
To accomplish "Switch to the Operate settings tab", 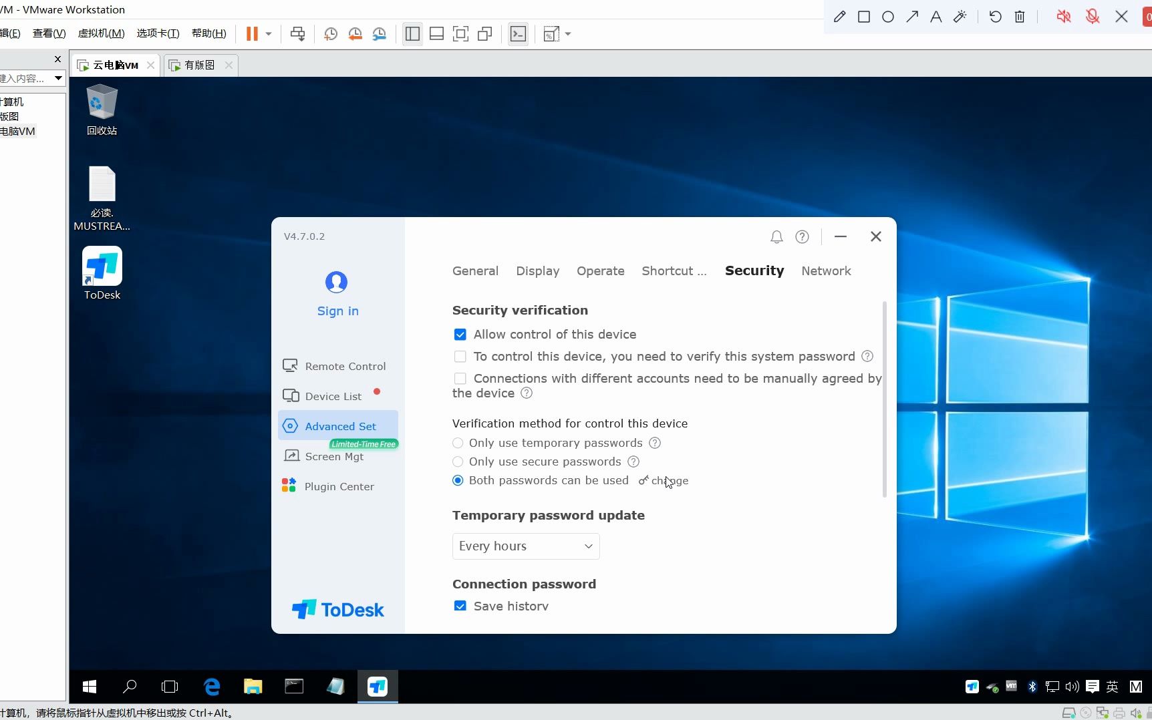I will (x=601, y=271).
